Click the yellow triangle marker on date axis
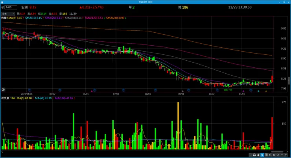 coord(266,91)
